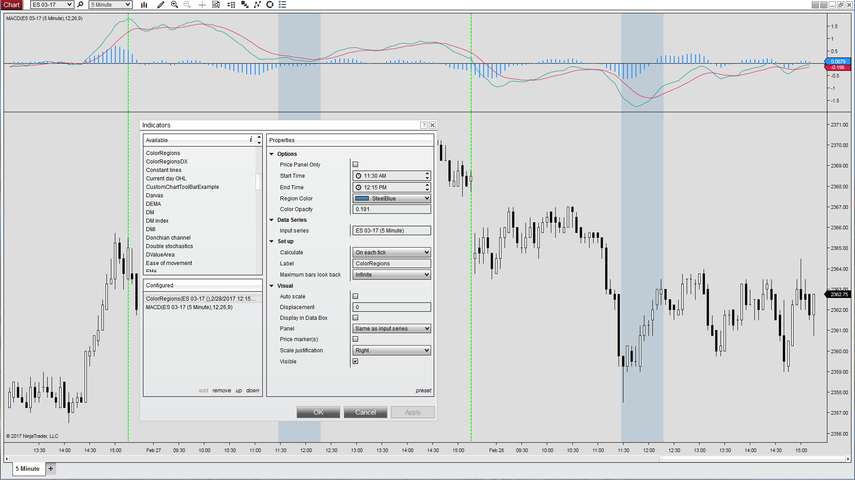Click the Color Opacity input field
Viewport: 855px width, 481px height.
[x=391, y=209]
